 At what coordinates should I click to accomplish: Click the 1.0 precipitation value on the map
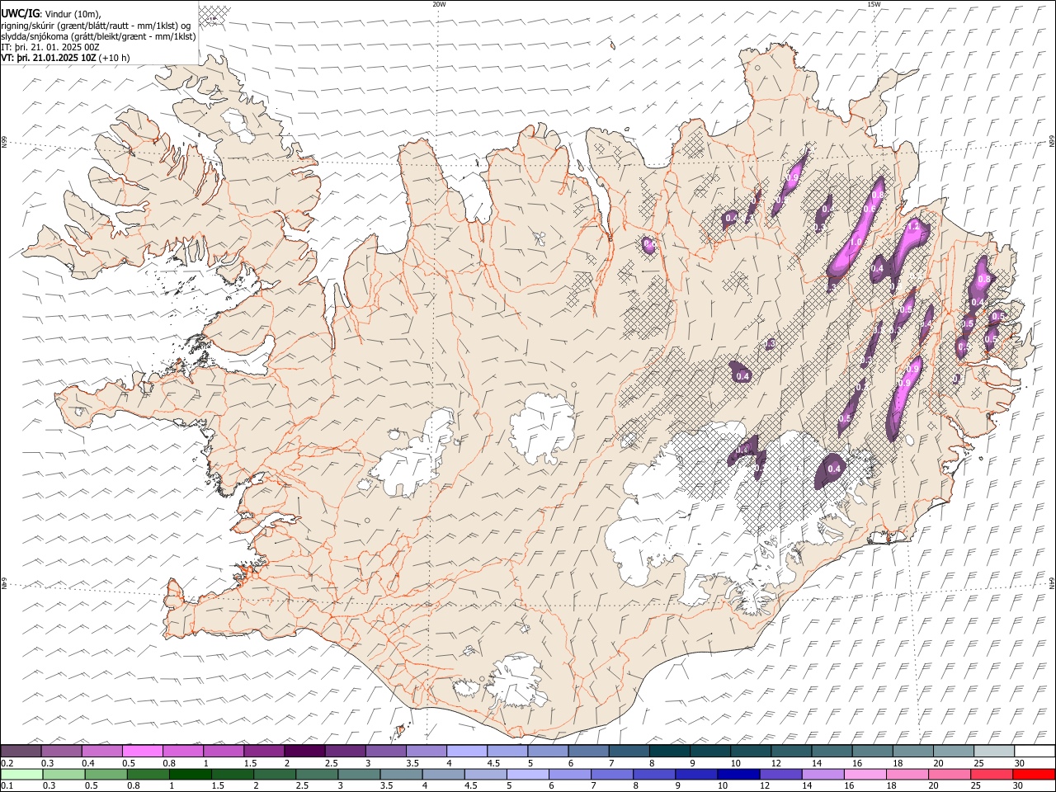pyautogui.click(x=856, y=242)
